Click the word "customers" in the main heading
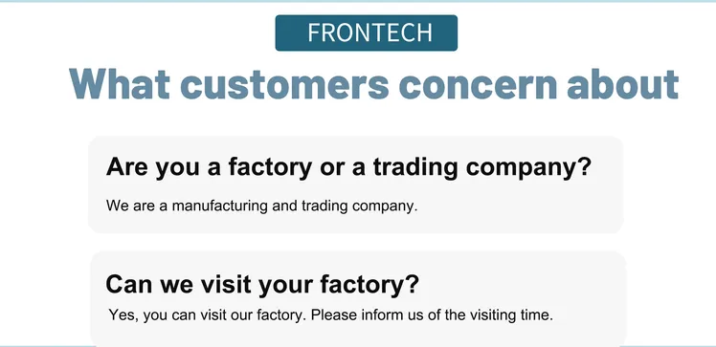The height and width of the screenshot is (347, 716). tap(285, 85)
